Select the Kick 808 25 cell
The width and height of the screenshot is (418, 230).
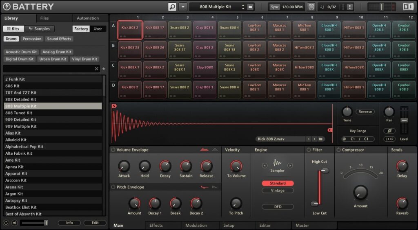point(130,50)
